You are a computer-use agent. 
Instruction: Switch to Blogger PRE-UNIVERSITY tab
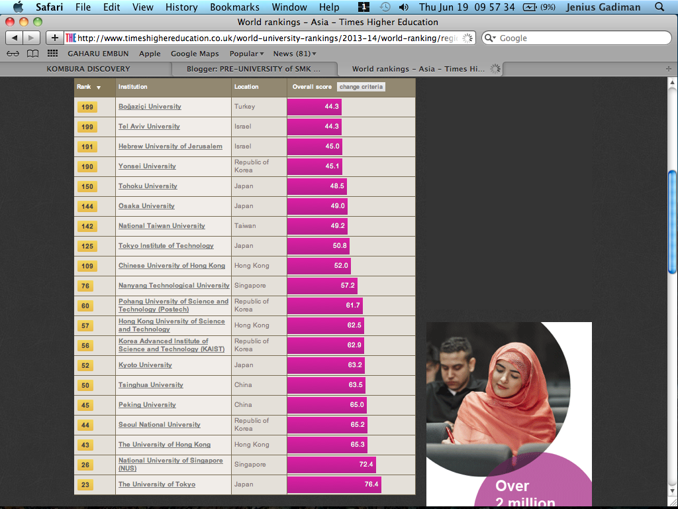tap(254, 69)
